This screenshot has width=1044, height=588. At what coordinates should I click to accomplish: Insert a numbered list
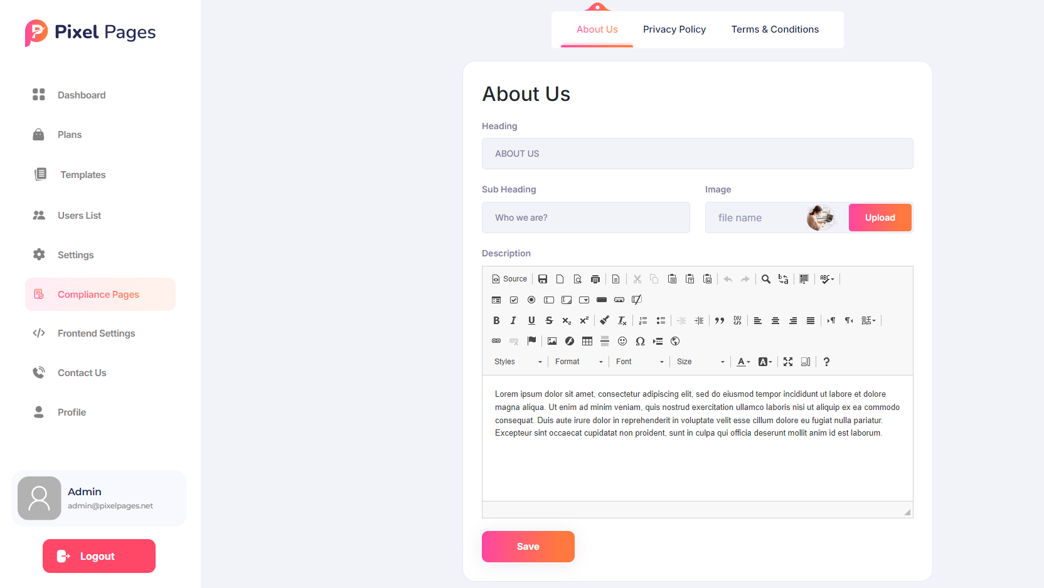643,320
